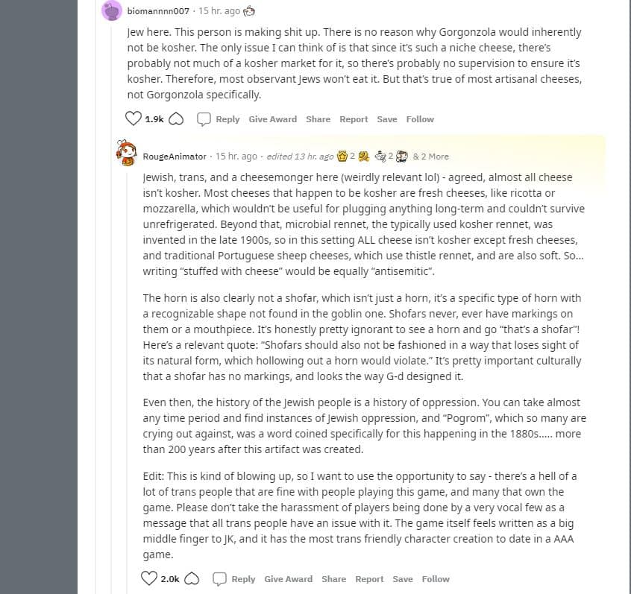Downvote biomannnn007's comment

pos(176,119)
